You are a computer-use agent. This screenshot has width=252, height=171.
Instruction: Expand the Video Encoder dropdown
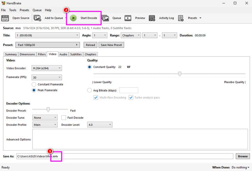click(47, 68)
